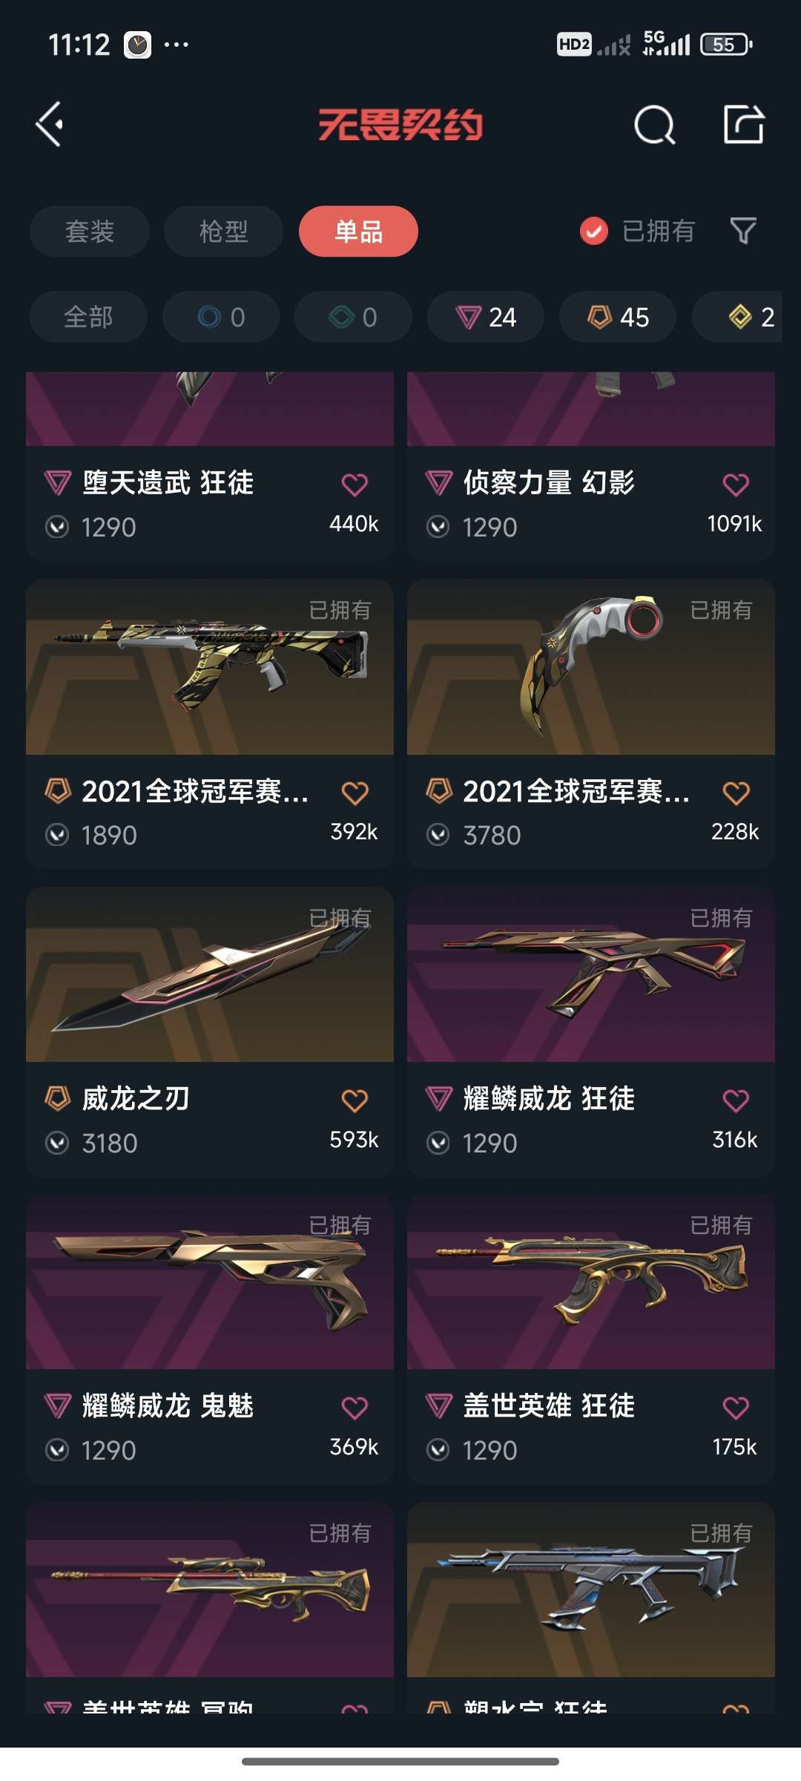Tap heart icon on 威龙之刃

point(355,1101)
